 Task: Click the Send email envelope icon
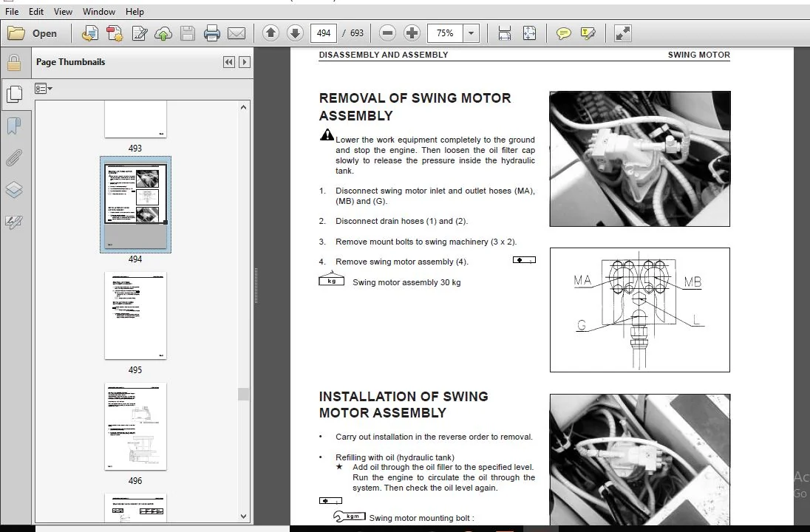236,33
